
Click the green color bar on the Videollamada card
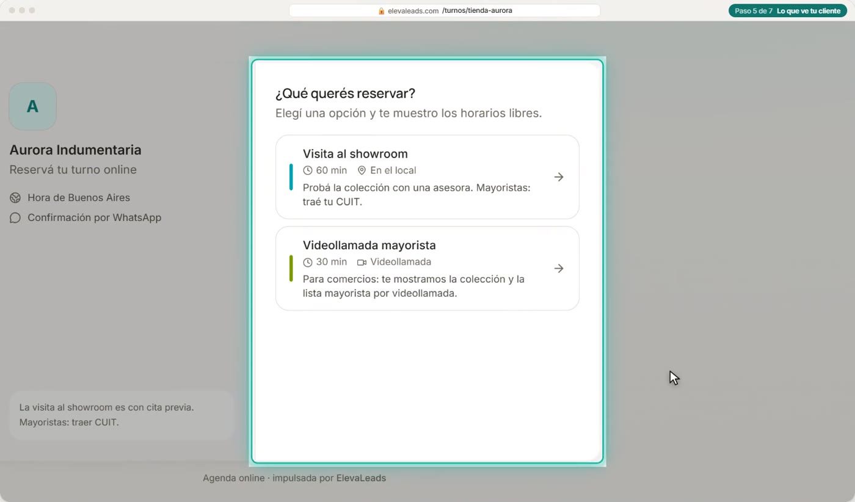pyautogui.click(x=291, y=269)
